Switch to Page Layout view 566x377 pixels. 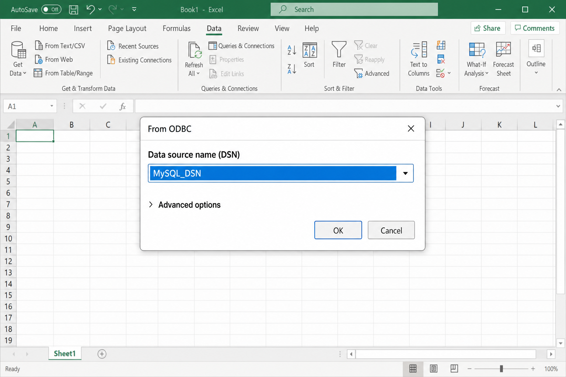tap(434, 369)
